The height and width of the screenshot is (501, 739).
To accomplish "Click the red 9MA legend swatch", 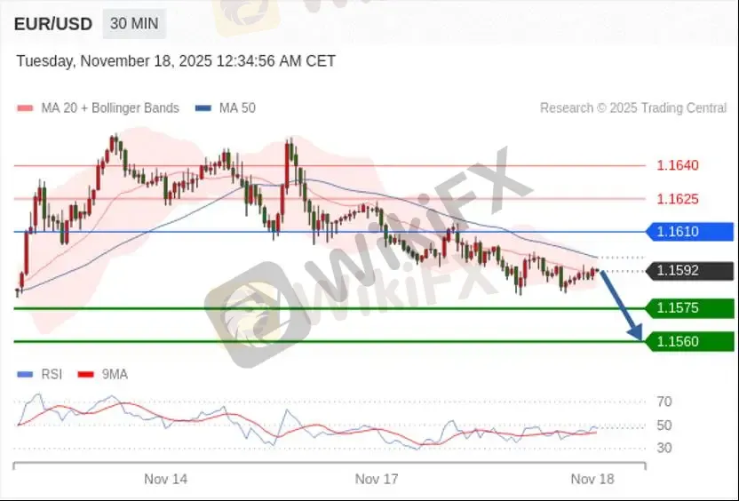I will [x=85, y=375].
